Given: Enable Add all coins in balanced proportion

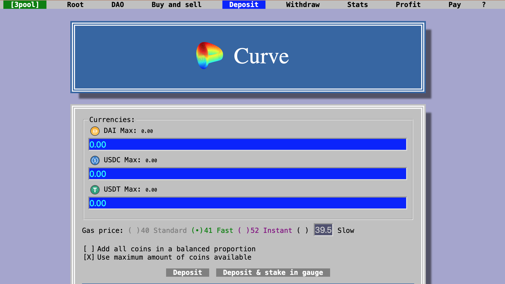Looking at the screenshot, I should tap(89, 249).
